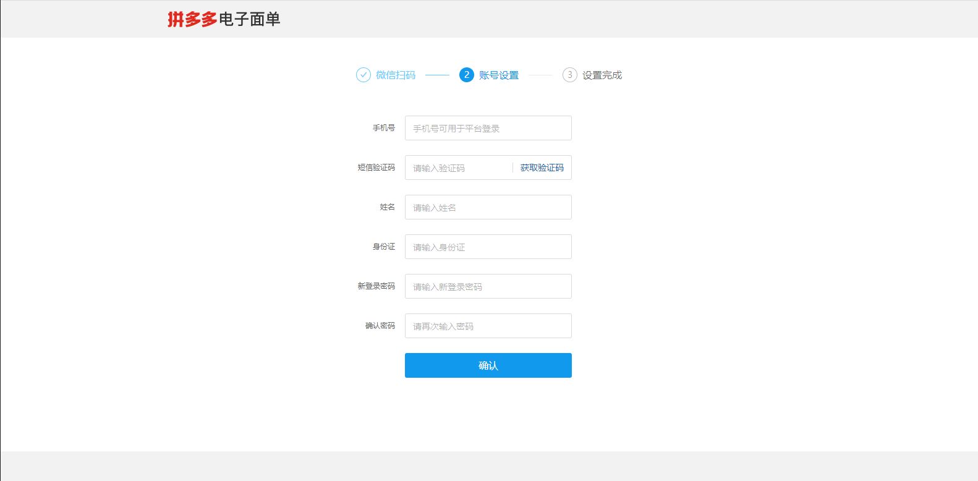Screen dimensions: 978x481
Task: Select the 设置完成 step label
Action: point(602,75)
